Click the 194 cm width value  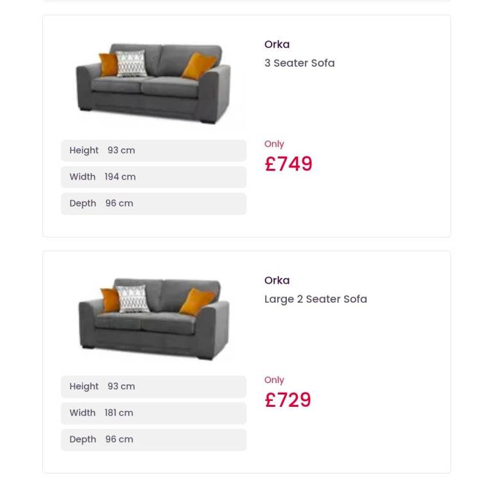120,177
